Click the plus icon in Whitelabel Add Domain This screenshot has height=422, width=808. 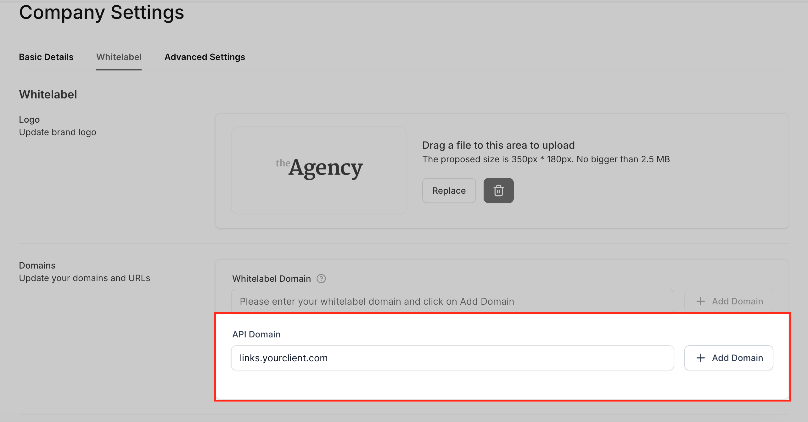tap(700, 301)
